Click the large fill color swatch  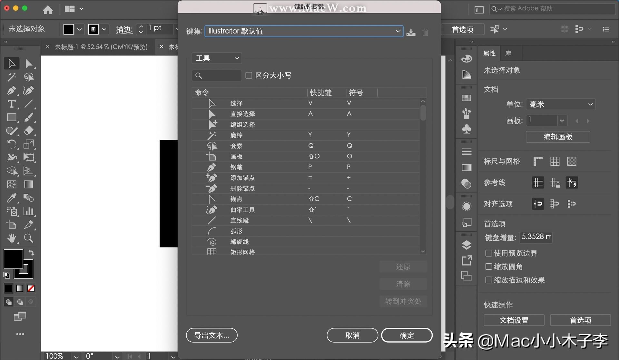13,258
